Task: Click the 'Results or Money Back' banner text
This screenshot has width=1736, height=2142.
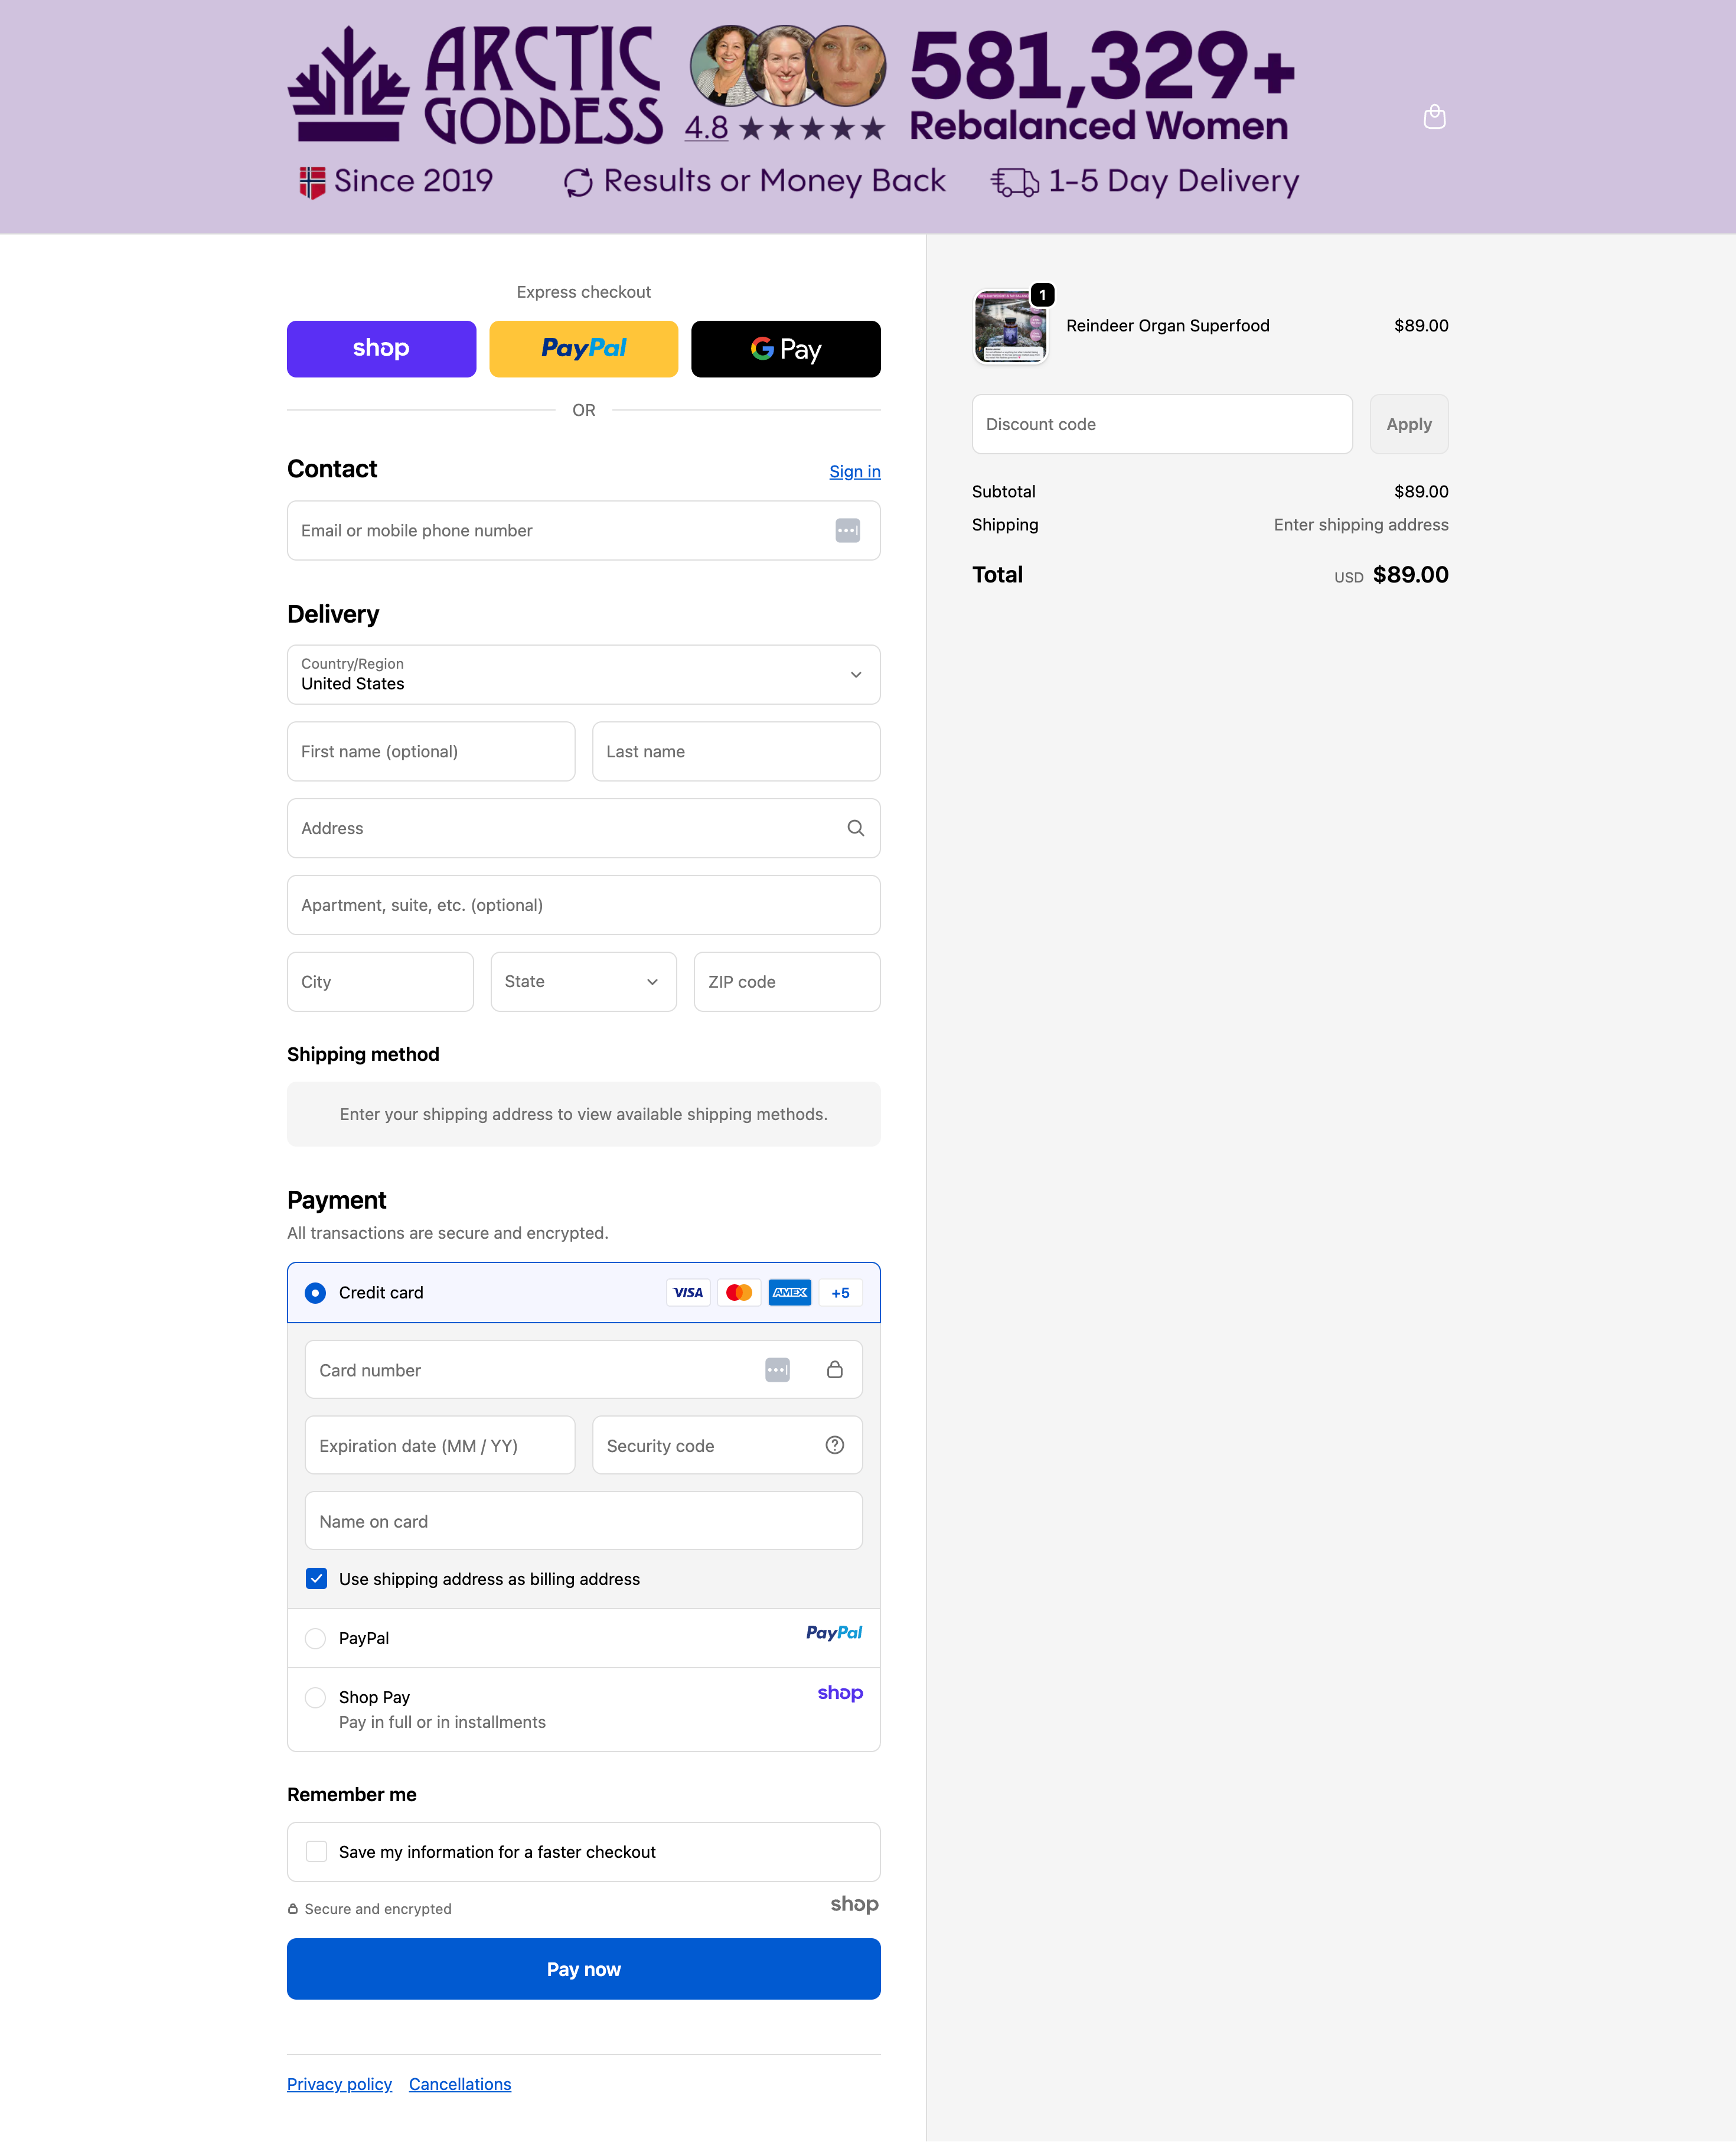Action: tap(774, 181)
